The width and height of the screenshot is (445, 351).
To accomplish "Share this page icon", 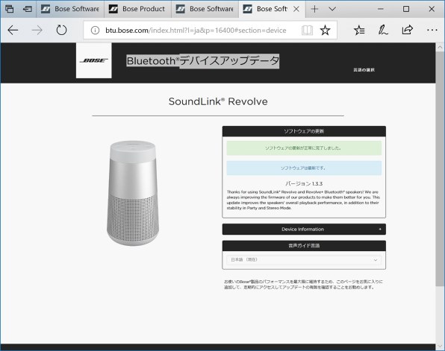I will [407, 30].
